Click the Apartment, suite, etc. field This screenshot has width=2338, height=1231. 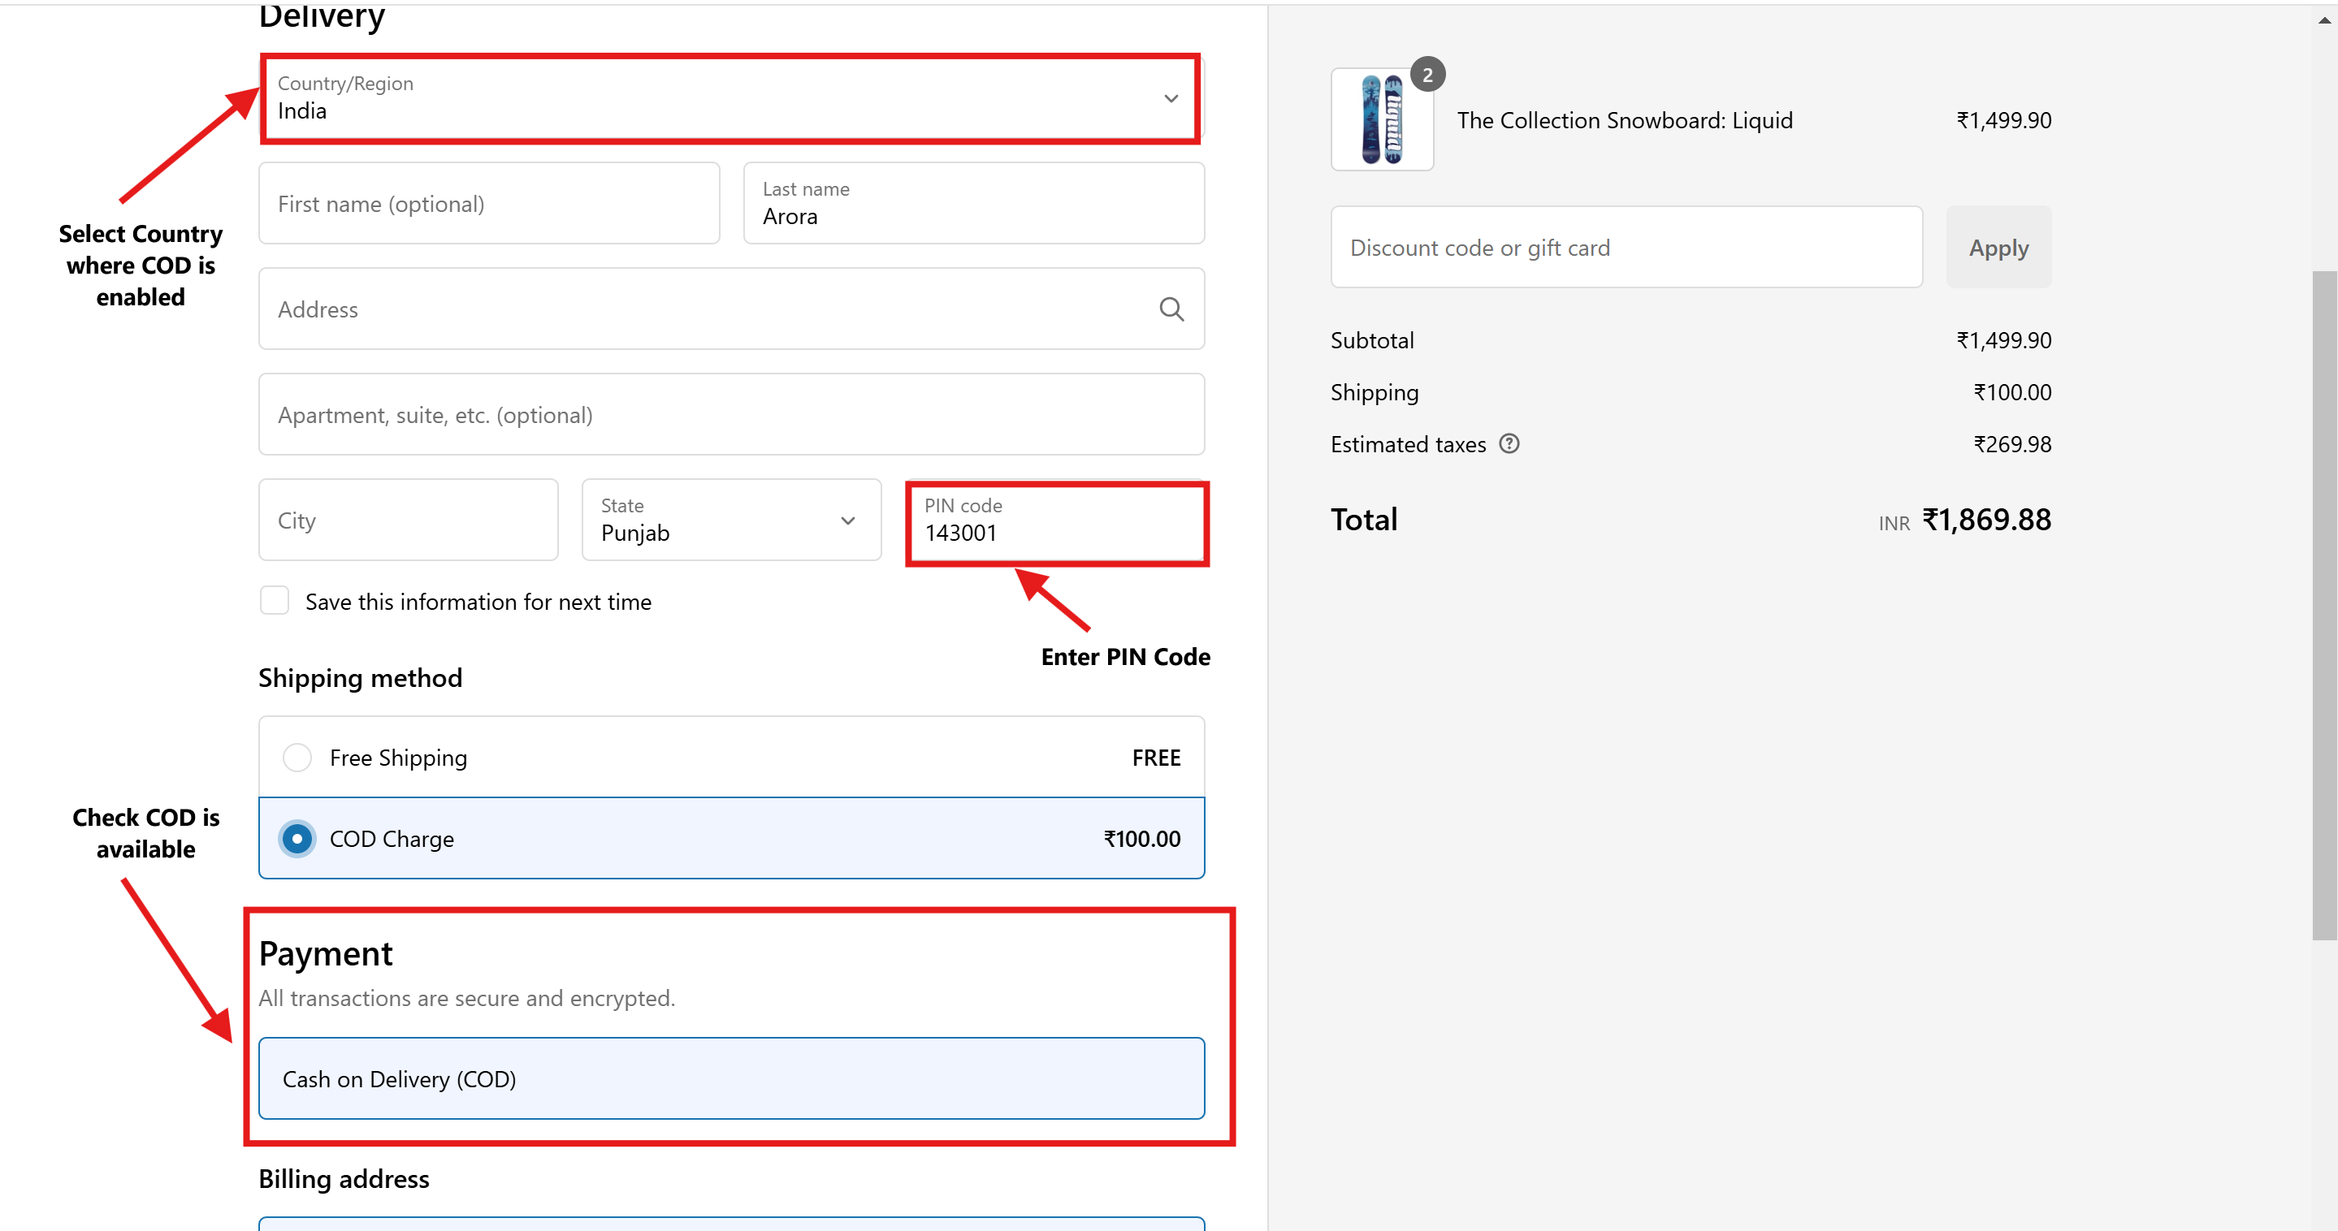coord(730,415)
